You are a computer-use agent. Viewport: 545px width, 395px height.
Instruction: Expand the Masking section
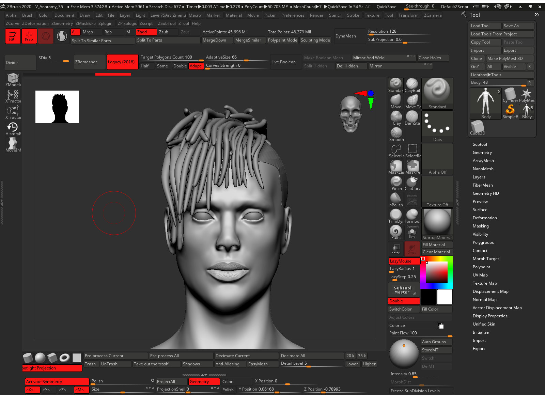(x=481, y=226)
